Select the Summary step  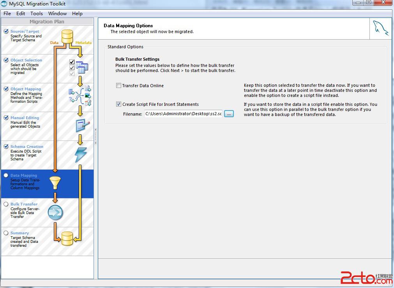point(47,242)
